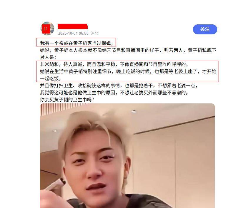Screen dimensions: 228x208
Task: Click the ceiling spotlight in the photo
Action: (134, 111)
